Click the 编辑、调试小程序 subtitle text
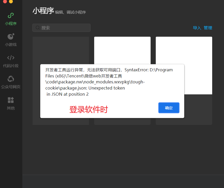Image resolution: width=224 pixels, height=188 pixels. click(70, 12)
